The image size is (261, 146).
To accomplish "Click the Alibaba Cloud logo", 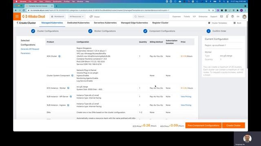I will click(x=34, y=17).
